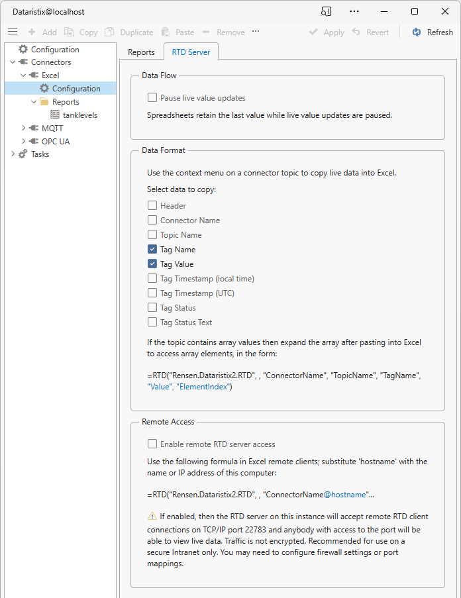461x598 pixels.
Task: Uncheck the Tag Value checkbox
Action: pos(152,264)
